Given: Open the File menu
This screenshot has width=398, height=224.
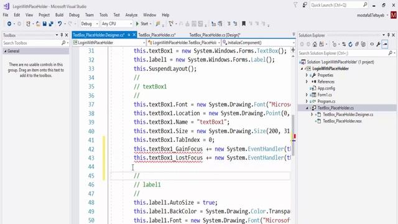Looking at the screenshot, I should pos(6,15).
